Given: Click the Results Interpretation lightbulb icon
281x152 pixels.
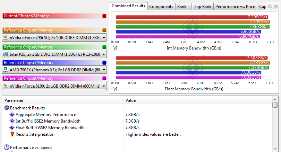Looking at the screenshot, I should 12,134.
